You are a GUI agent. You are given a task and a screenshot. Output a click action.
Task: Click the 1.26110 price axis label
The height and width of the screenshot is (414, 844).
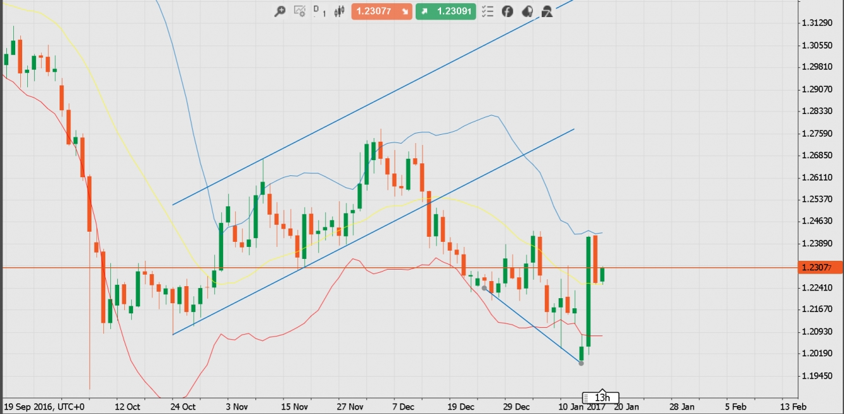(x=817, y=178)
